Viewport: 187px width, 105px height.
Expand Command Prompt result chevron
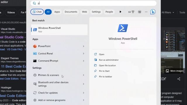pos(84,61)
